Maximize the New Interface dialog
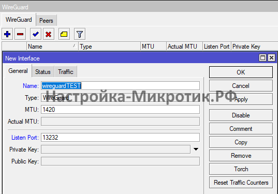Viewport: 278px width, 194px height. 262,58
